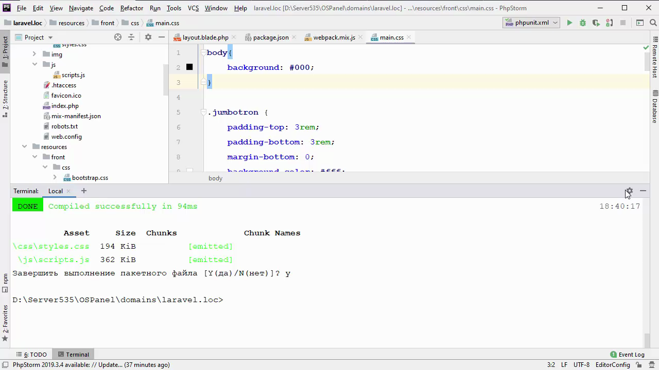
Task: Open the 6: TODO tool window
Action: click(x=31, y=355)
